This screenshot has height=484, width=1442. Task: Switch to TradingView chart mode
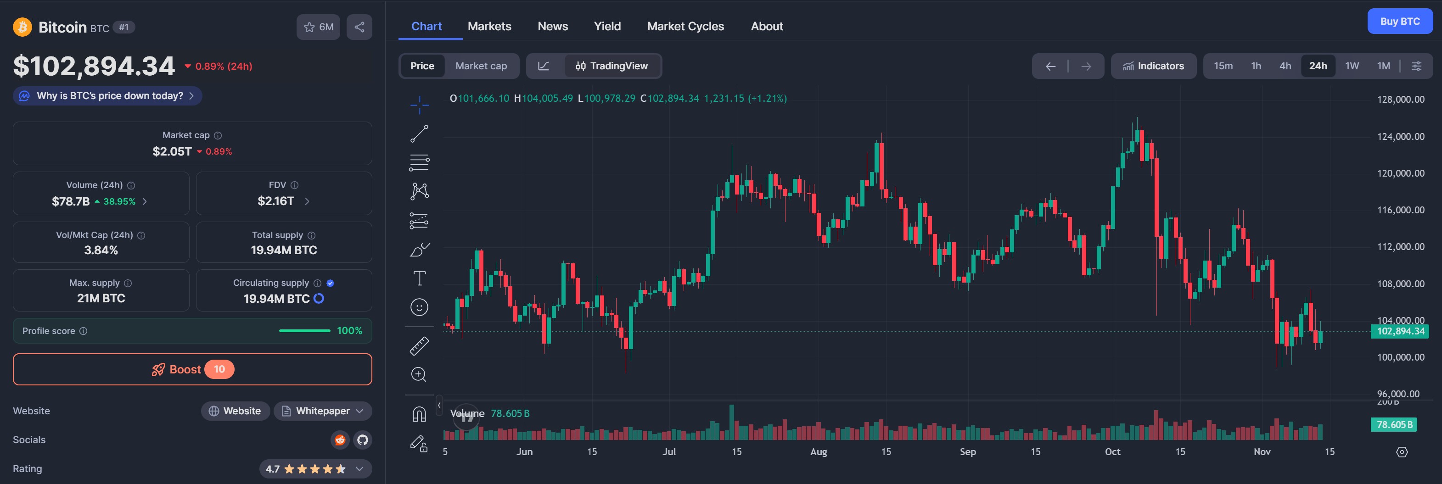click(x=612, y=66)
